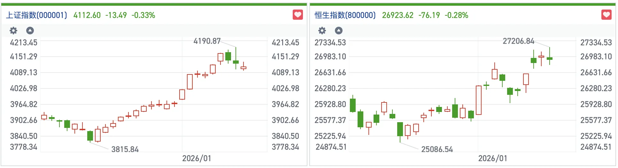Click the 4190.87 high label on 上证 chart
618x168 pixels.
207,41
